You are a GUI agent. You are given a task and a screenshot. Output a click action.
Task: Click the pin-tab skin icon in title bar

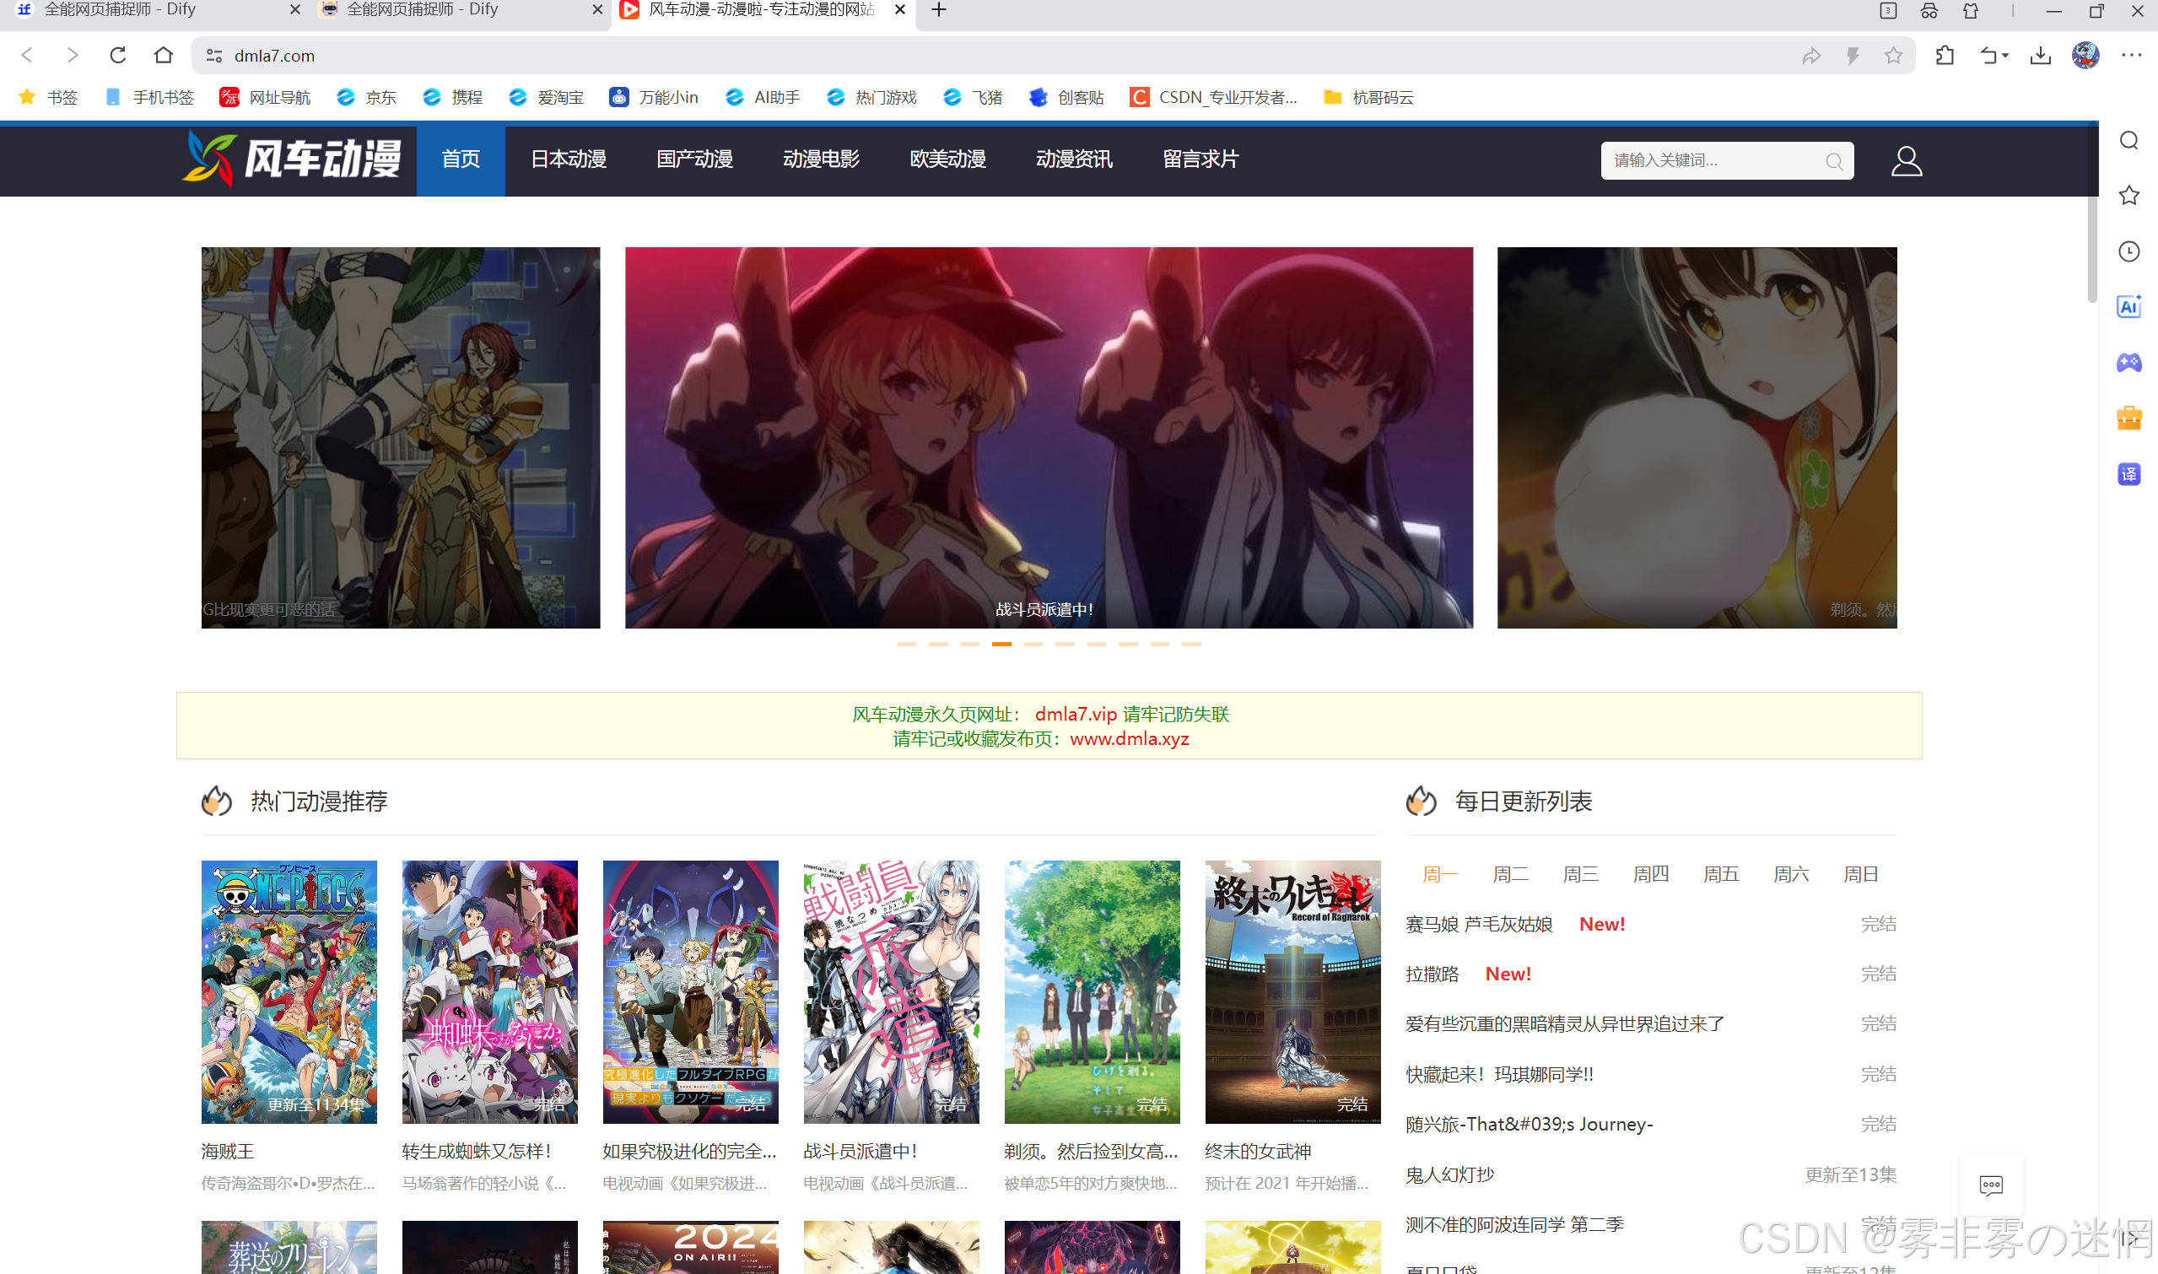point(1971,11)
